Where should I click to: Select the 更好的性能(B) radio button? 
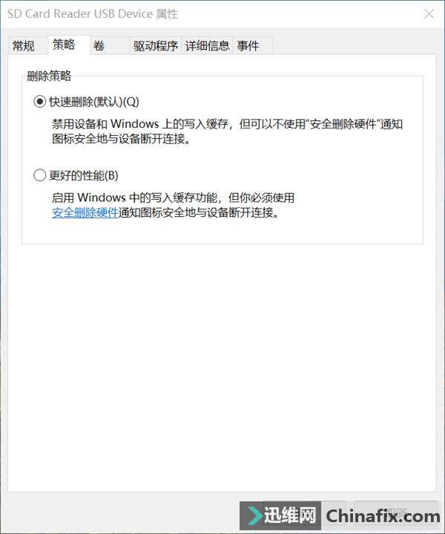pyautogui.click(x=40, y=175)
